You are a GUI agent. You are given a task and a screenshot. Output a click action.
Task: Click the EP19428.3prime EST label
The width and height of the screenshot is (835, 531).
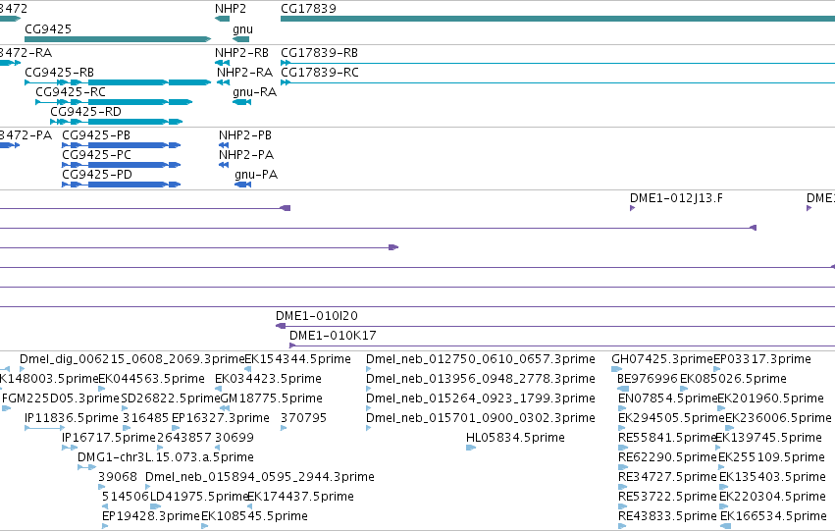tap(151, 516)
